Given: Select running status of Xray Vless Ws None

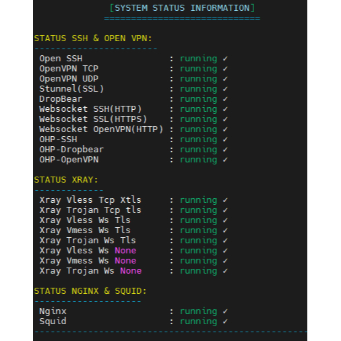Looking at the screenshot, I should pos(199,251).
